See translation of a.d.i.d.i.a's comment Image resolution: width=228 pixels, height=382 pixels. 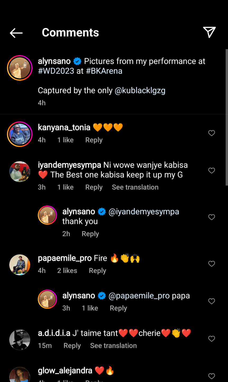coord(113,346)
